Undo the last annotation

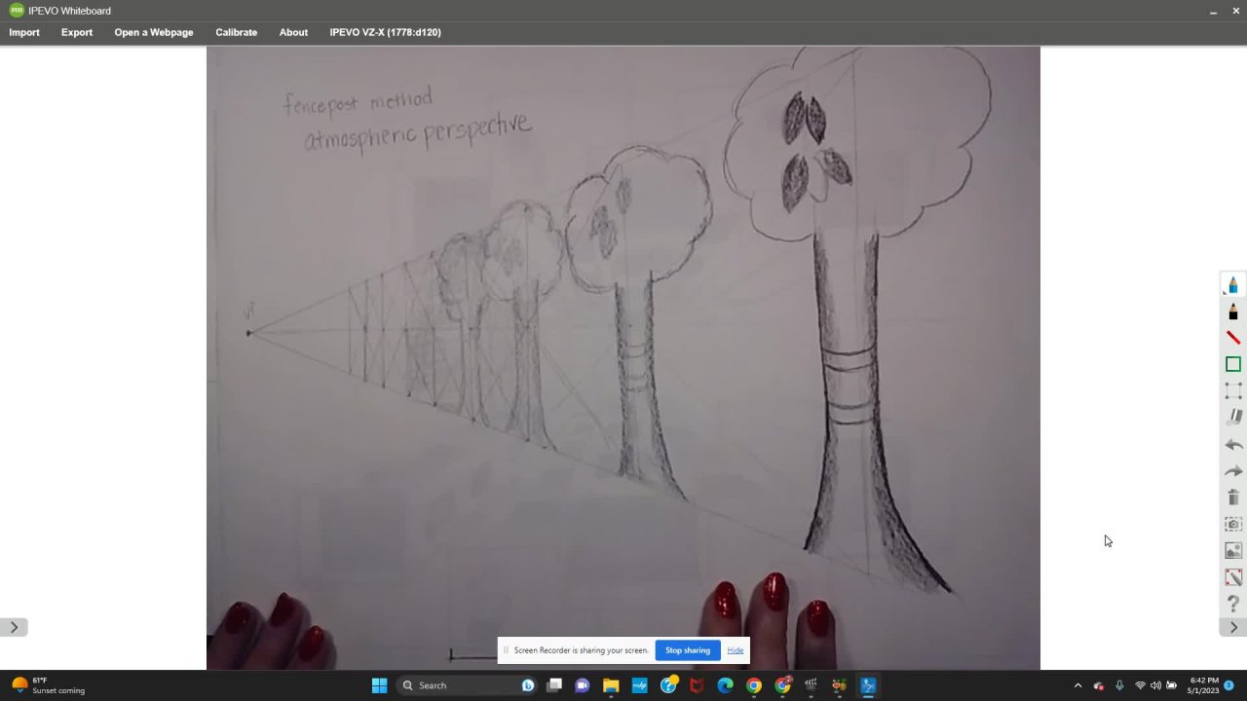1232,445
